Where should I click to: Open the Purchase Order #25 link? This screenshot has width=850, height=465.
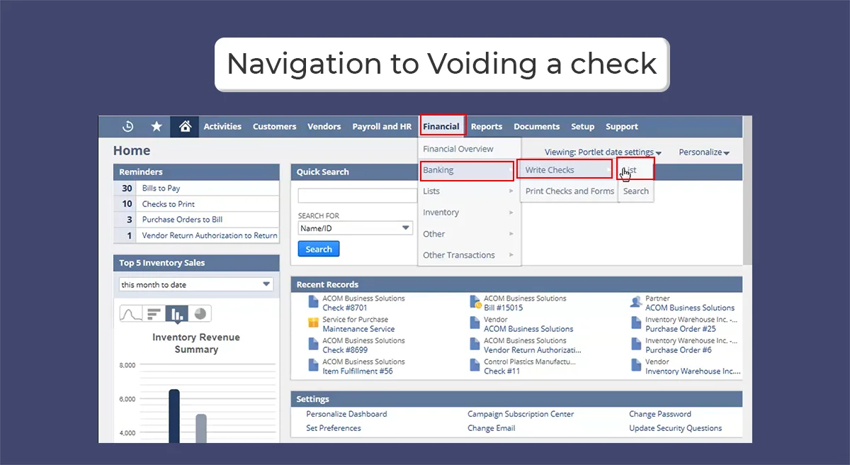(681, 329)
